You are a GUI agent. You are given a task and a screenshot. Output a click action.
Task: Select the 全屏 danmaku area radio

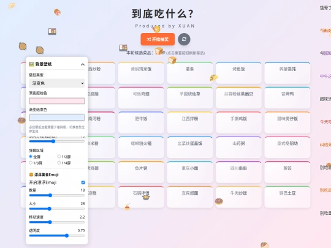tap(31, 157)
